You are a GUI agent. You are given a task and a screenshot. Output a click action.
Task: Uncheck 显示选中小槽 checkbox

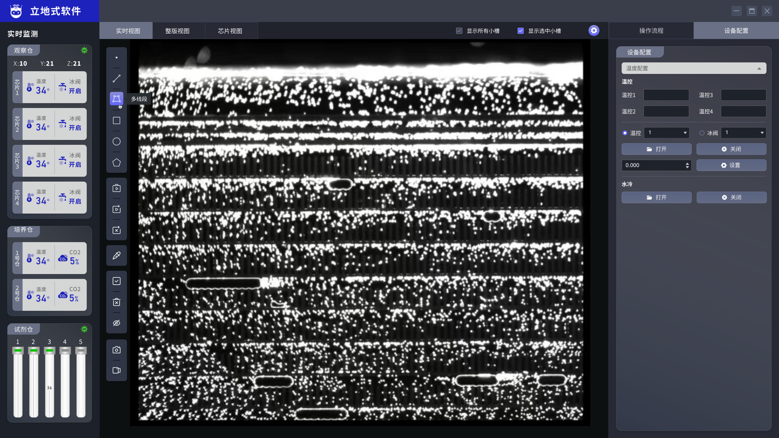pos(521,31)
